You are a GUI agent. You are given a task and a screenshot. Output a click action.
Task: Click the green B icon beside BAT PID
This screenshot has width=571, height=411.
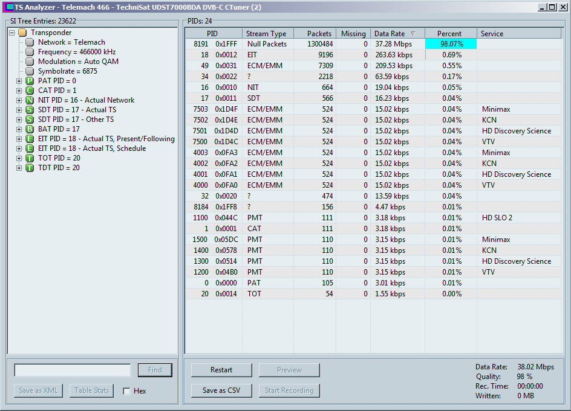pos(30,129)
